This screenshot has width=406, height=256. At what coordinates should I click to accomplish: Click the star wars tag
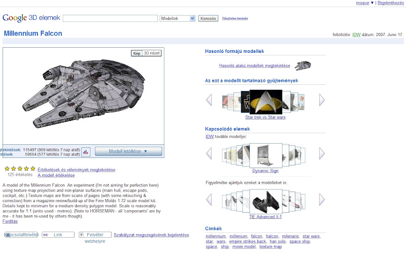click(311, 236)
